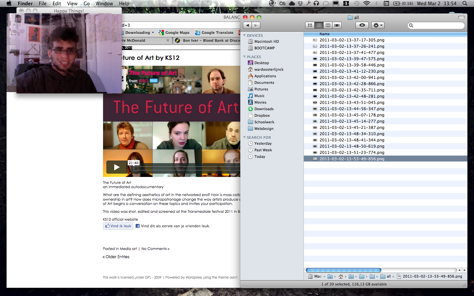Collapse the DEVICES sidebar section
The height and width of the screenshot is (296, 474).
pos(245,36)
